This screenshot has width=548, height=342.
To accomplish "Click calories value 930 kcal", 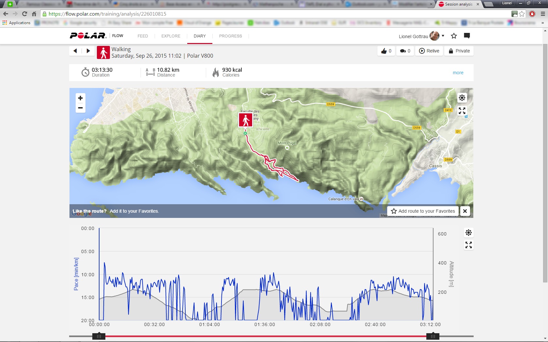I will pyautogui.click(x=232, y=70).
